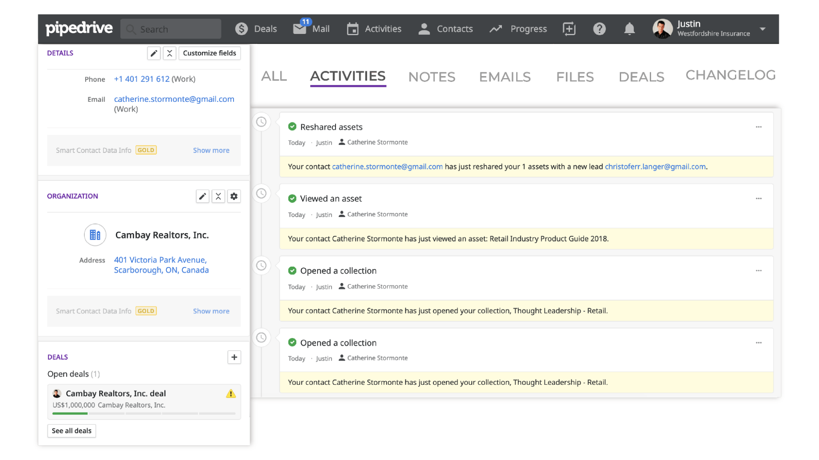Viewport: 819px width, 460px height.
Task: Click the deal stage progress bar
Action: pos(144,413)
